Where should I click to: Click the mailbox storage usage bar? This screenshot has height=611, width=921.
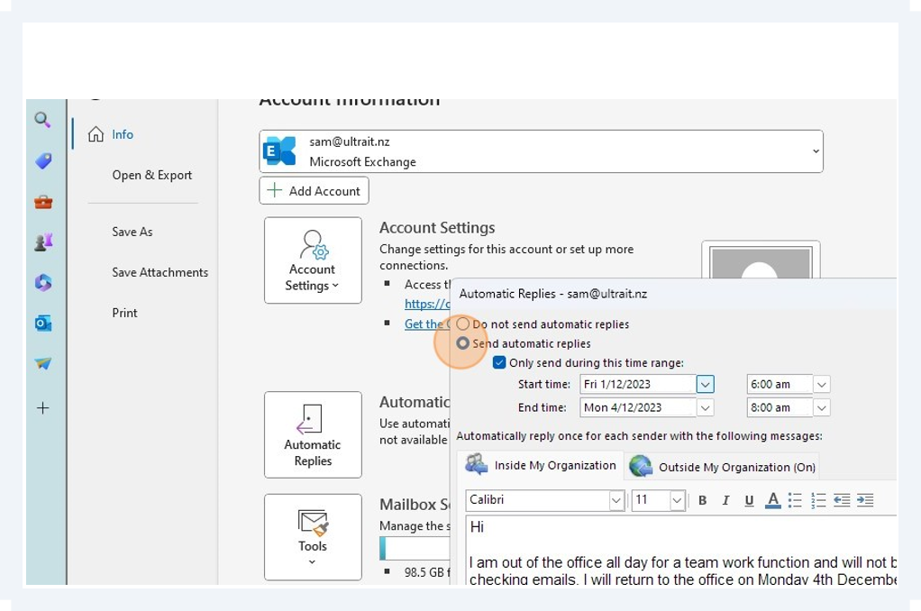point(415,549)
